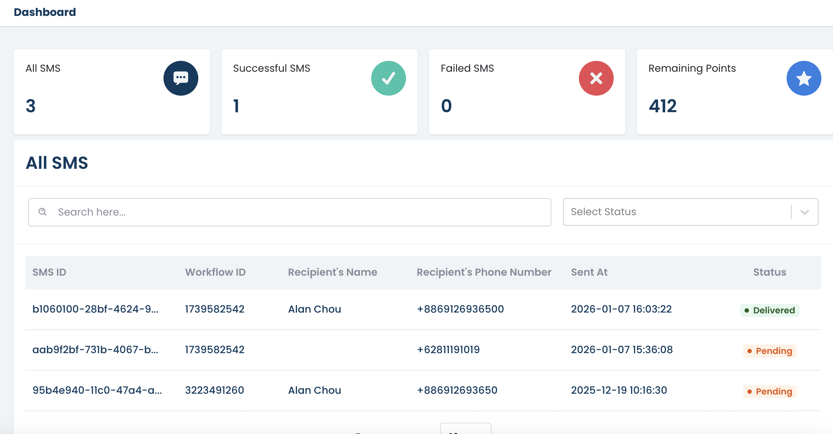Click phone number +62811191019
The width and height of the screenshot is (833, 434).
tap(448, 350)
